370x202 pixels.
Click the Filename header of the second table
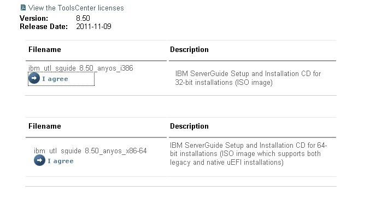tap(45, 126)
